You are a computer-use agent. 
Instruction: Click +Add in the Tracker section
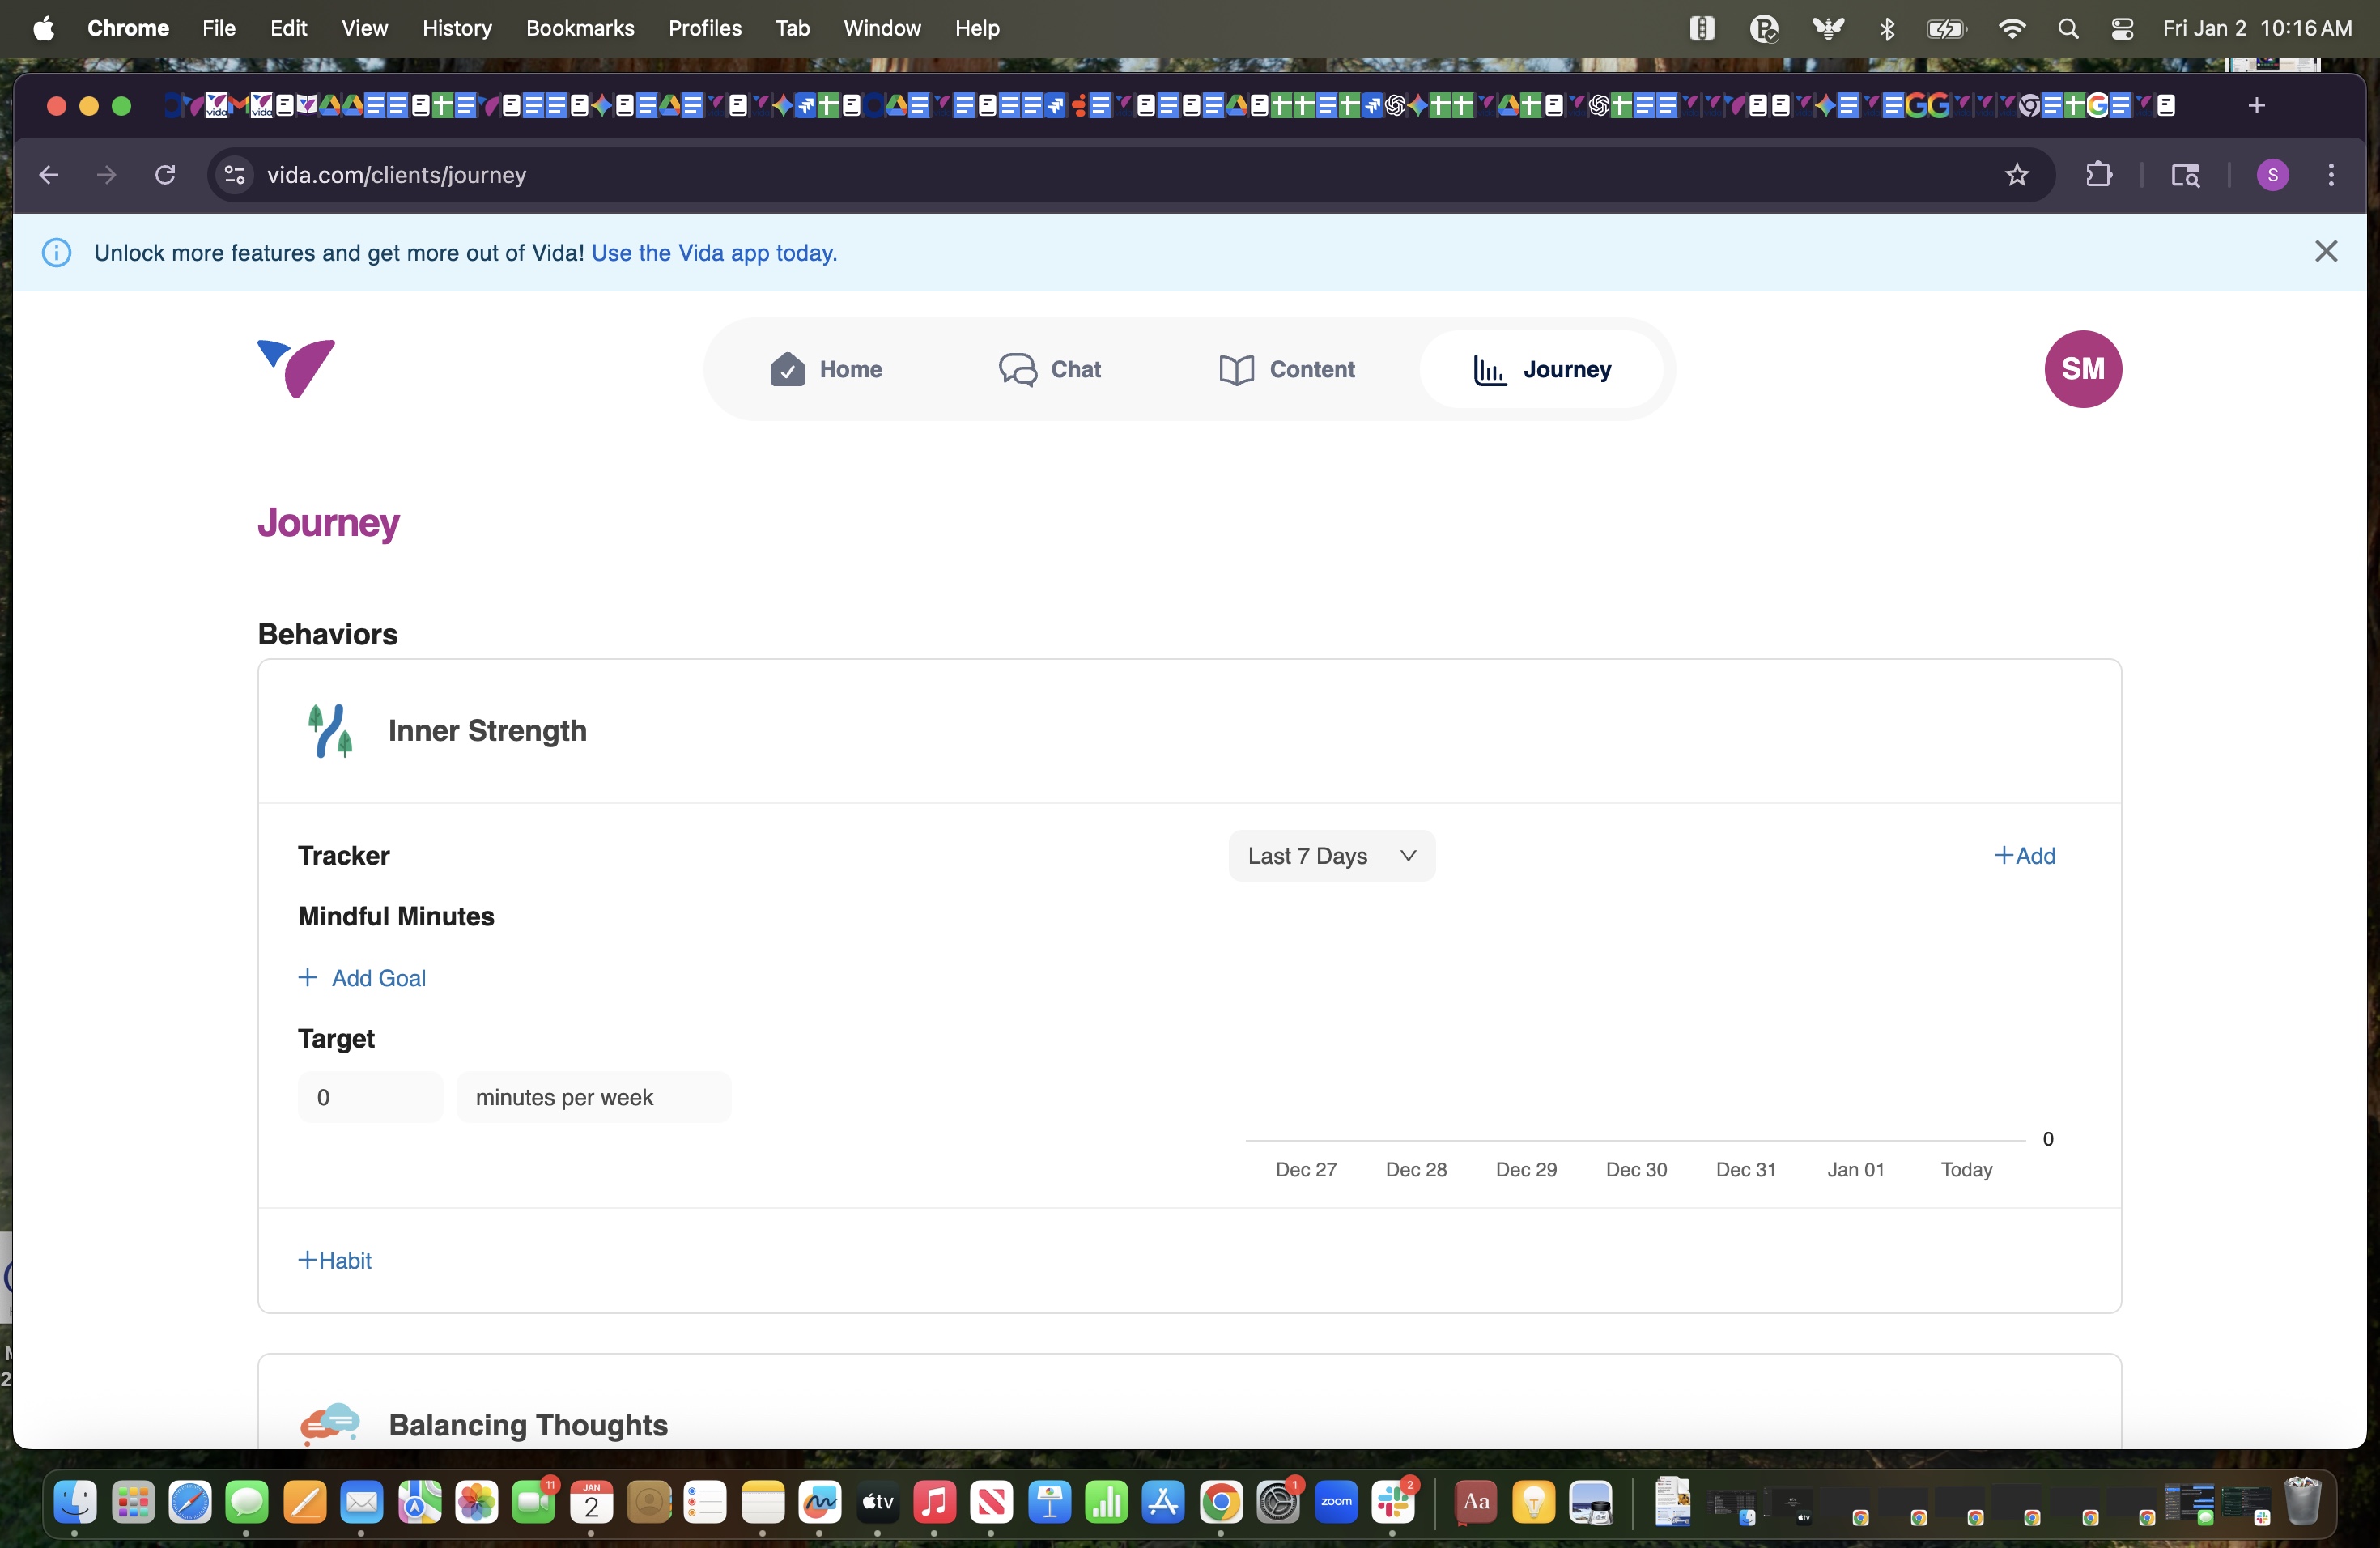click(x=2024, y=856)
